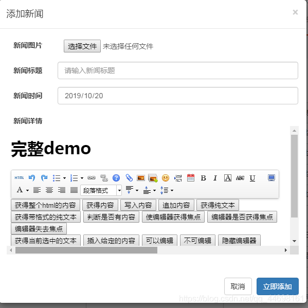Click 选择文件 to choose news image
This screenshot has height=308, width=308.
(82, 46)
